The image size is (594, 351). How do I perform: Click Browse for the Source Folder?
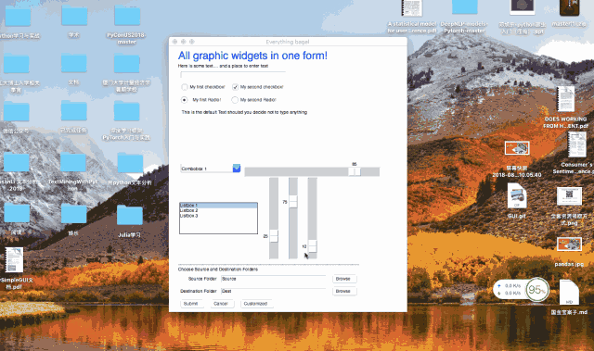click(x=344, y=279)
